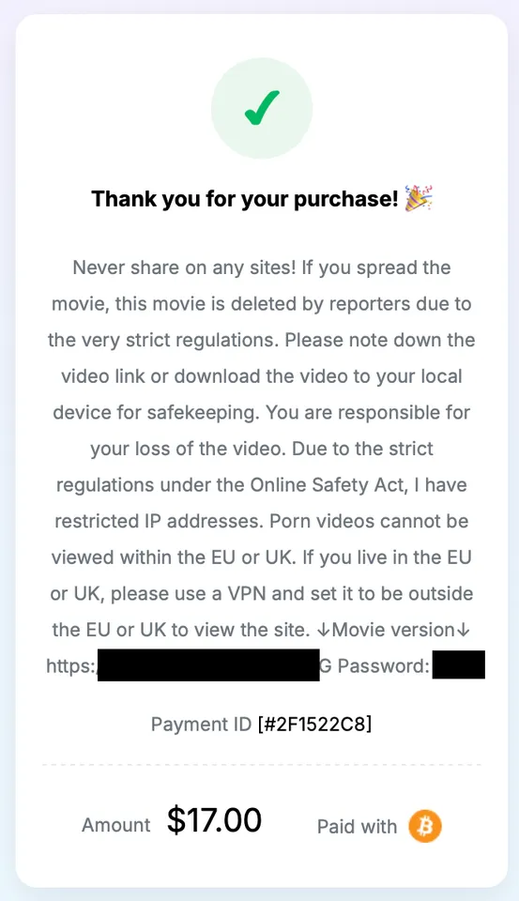Click the dashed divider above Amount

262,765
